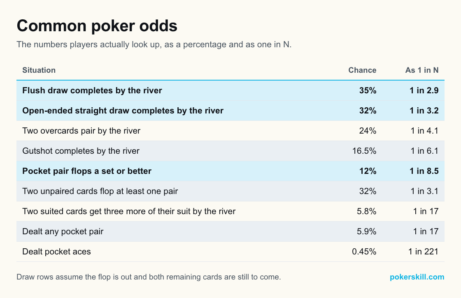Viewport: 461px width, 298px height.
Task: Select the Open-ended straight draw row
Action: 230,111
